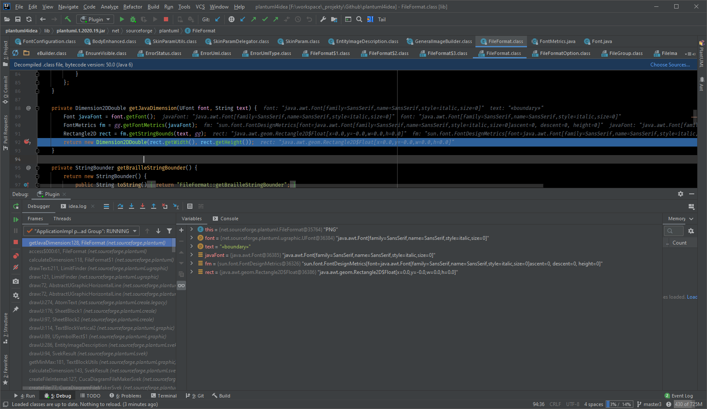Update project from Git
This screenshot has width=707, height=409.
click(242, 19)
